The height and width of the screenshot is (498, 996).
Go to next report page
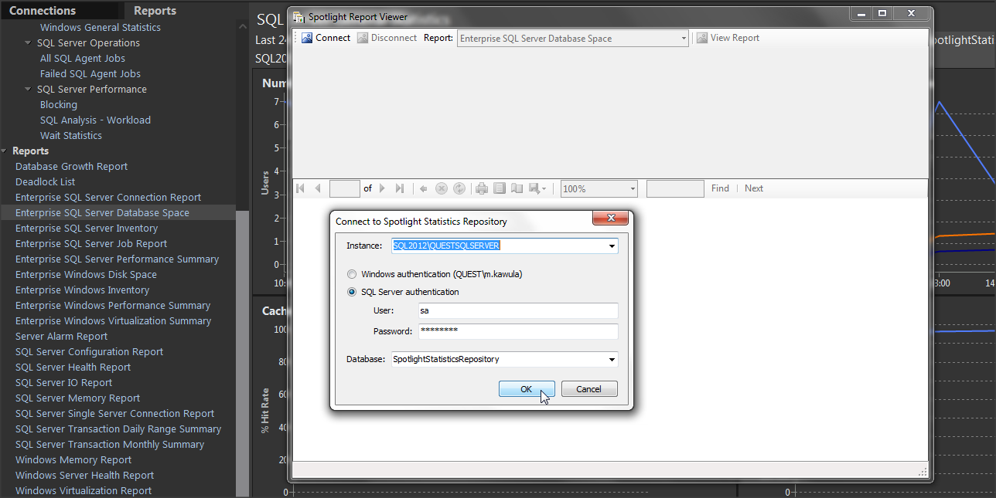click(382, 188)
